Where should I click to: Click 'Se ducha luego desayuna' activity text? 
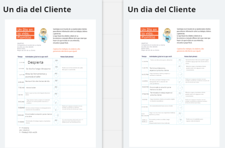click(x=38, y=69)
